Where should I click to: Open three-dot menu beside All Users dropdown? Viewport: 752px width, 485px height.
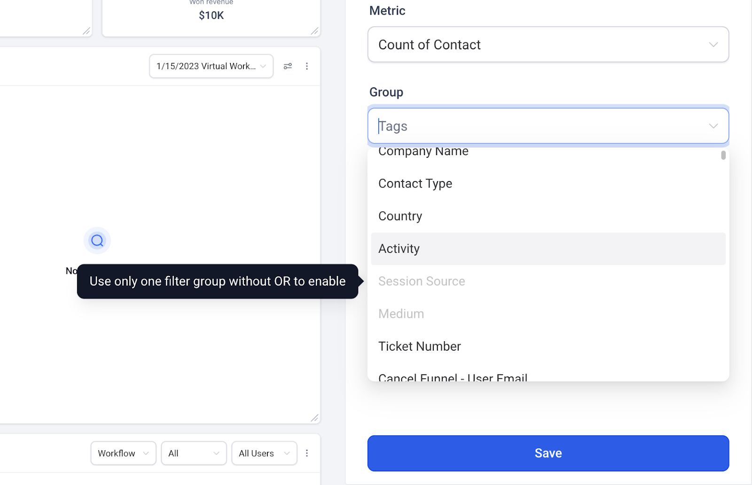307,453
